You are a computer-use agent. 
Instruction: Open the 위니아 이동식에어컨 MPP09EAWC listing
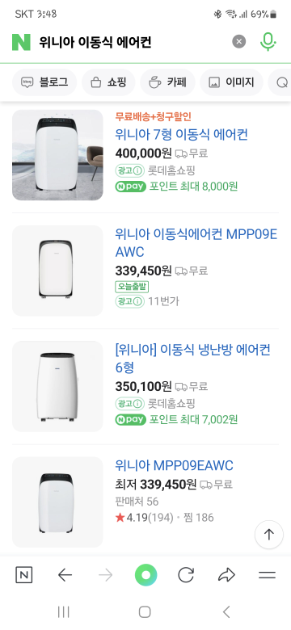(x=196, y=242)
